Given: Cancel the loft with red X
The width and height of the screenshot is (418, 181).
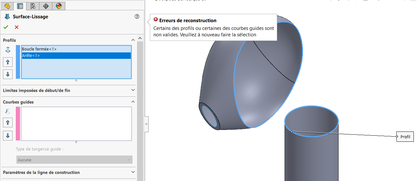Looking at the screenshot, I should [16, 27].
